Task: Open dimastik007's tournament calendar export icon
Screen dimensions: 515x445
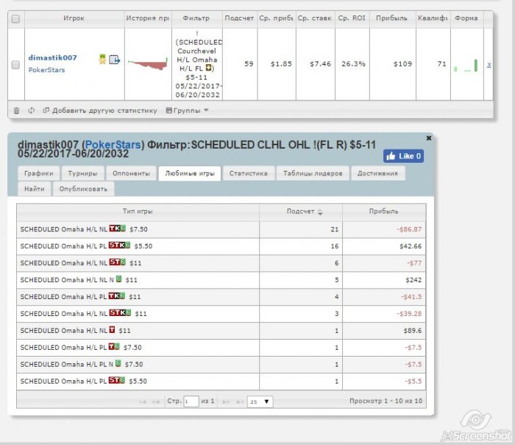Action: tap(114, 60)
